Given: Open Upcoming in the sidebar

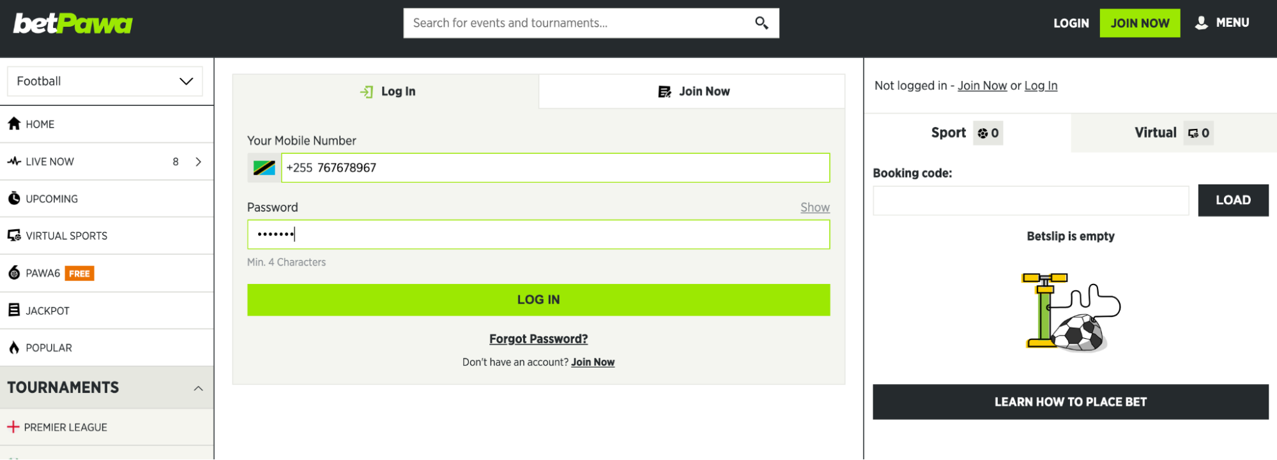Looking at the screenshot, I should coord(107,198).
